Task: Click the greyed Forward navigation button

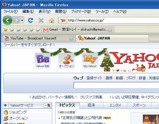Action: 16,20
